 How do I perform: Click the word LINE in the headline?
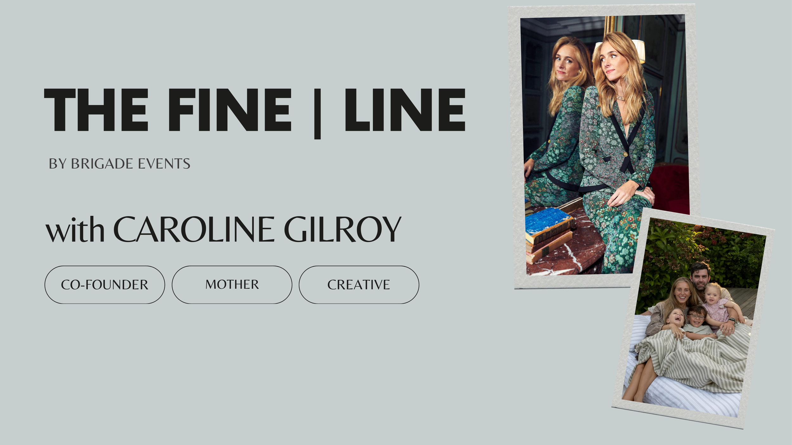click(405, 110)
